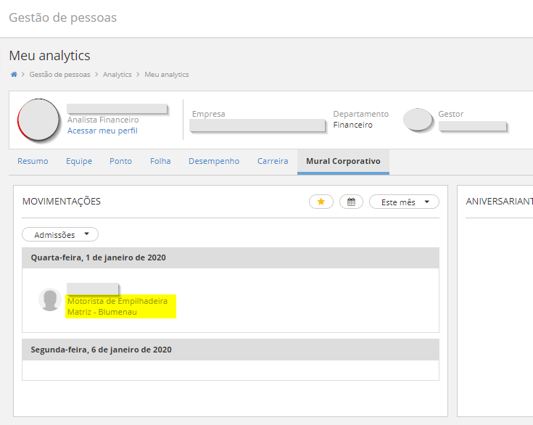View the Desempenho tab

214,161
